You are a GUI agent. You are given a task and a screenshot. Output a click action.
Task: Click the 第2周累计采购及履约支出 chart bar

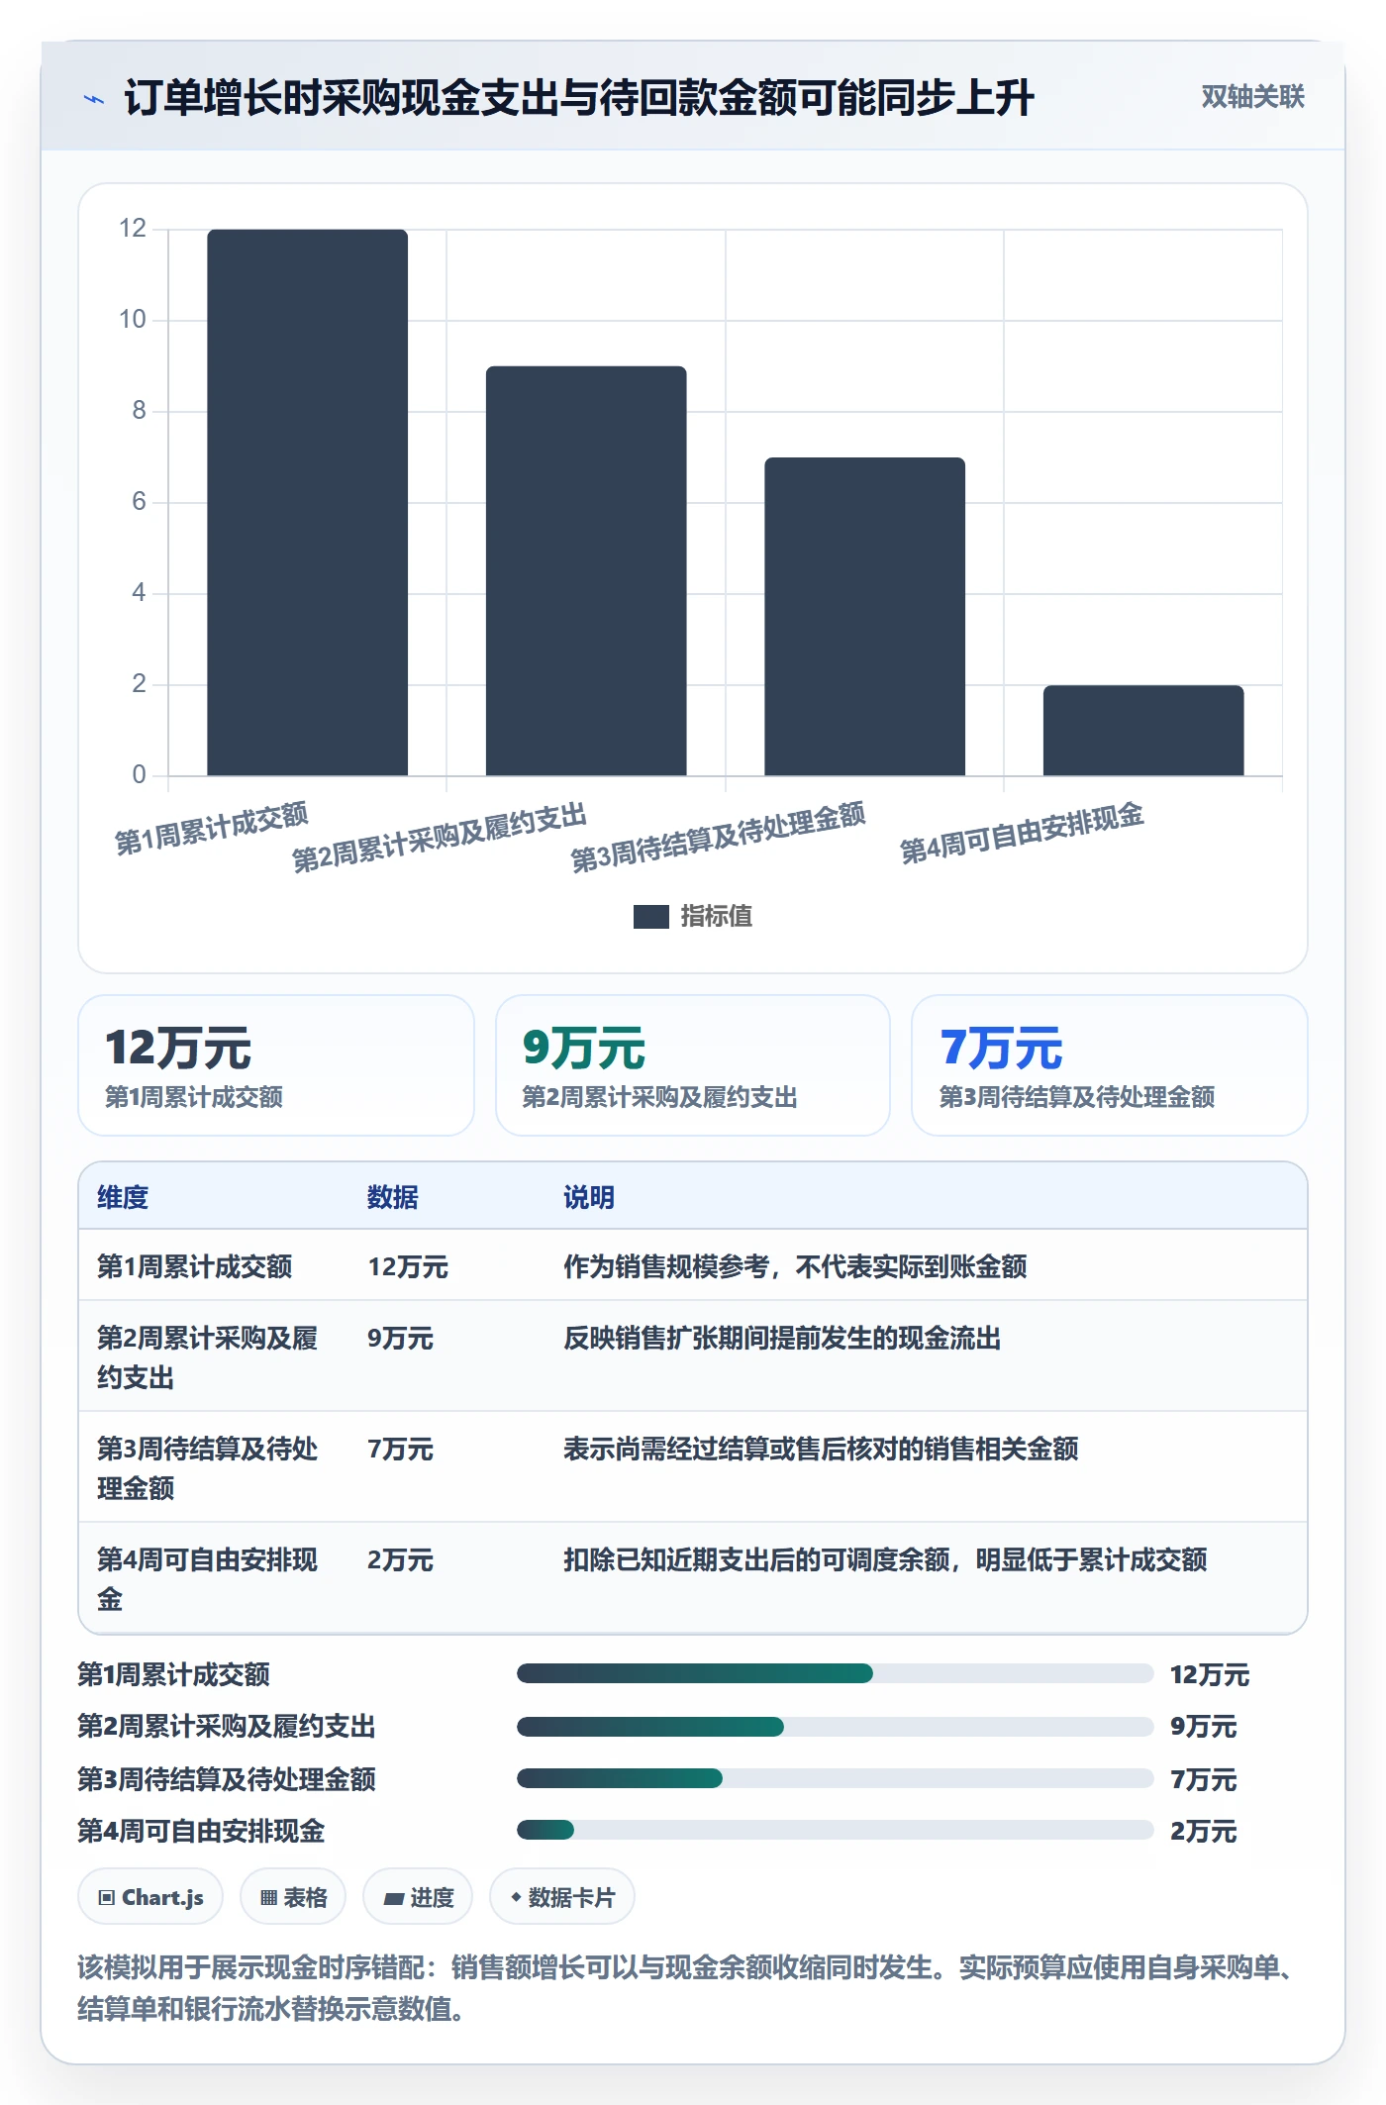586,570
